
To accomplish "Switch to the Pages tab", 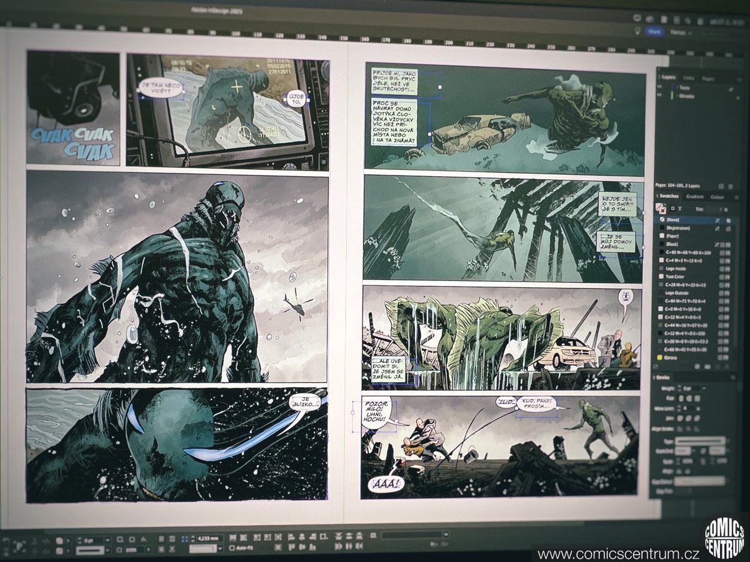I will point(708,79).
